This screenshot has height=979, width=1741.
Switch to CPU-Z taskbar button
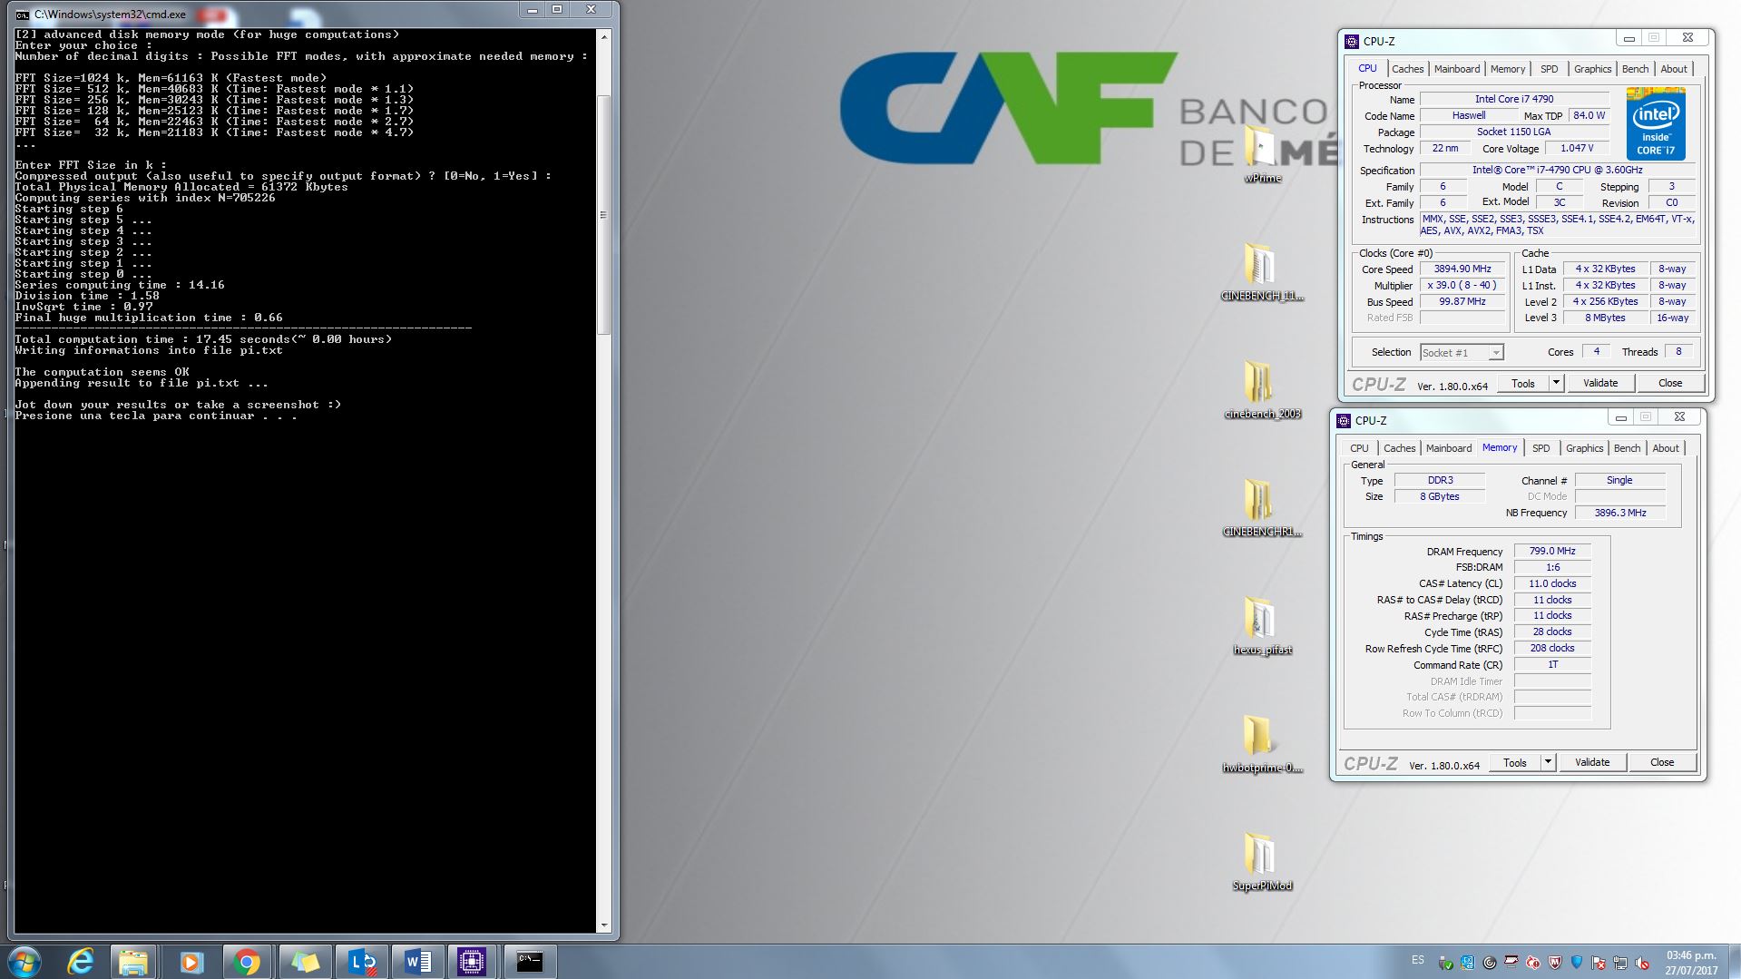(472, 962)
